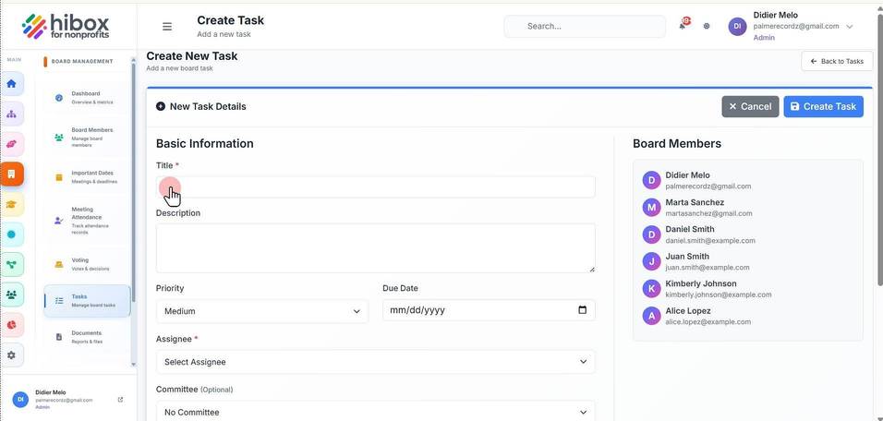Open Board Members menu item

tap(87, 138)
